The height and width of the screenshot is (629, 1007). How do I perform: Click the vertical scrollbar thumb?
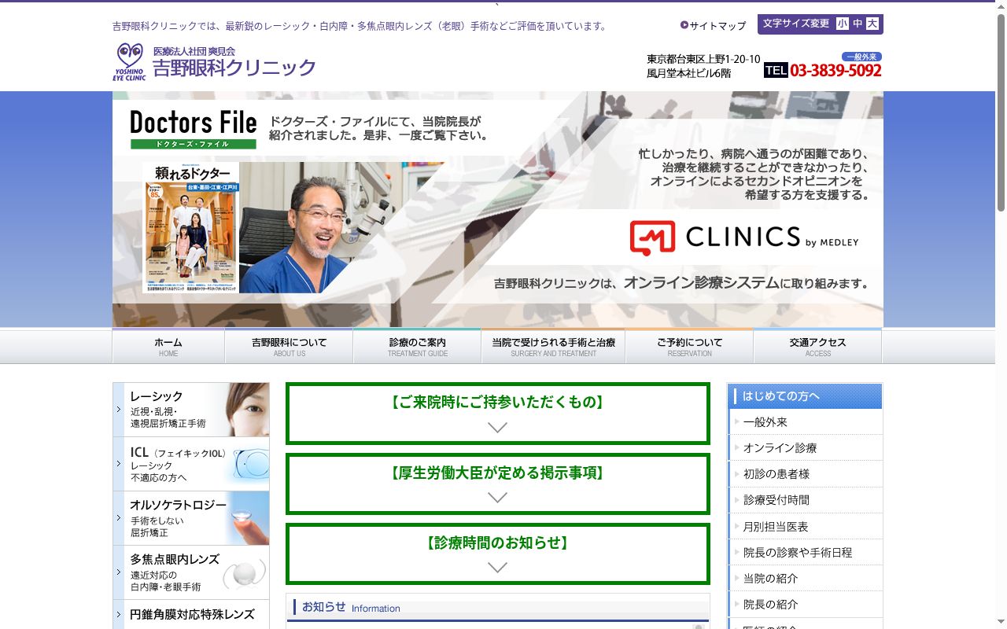1001,112
